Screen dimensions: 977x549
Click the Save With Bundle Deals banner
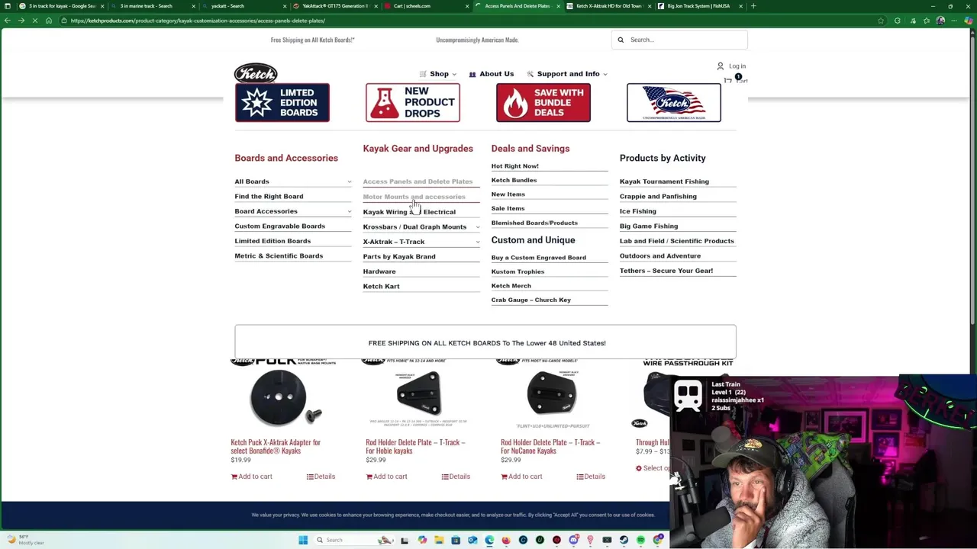[x=543, y=102]
